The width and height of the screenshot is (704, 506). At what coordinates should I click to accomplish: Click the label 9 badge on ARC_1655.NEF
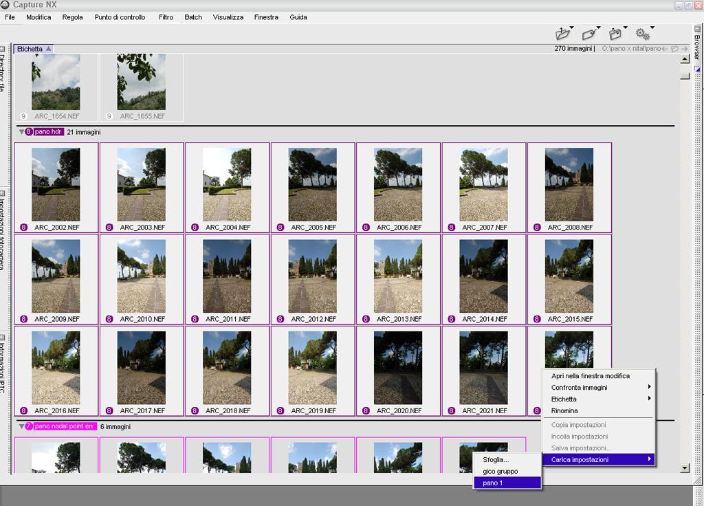109,115
